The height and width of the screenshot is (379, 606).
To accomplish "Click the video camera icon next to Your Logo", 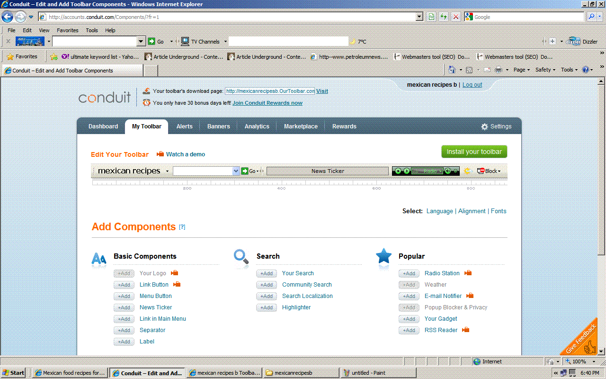I will point(175,273).
